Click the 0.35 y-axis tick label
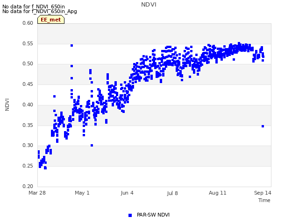 click(28, 126)
